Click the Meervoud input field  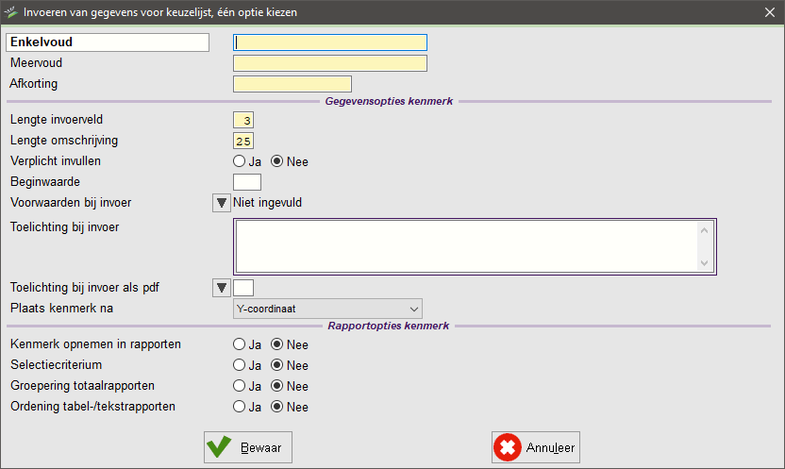pyautogui.click(x=330, y=63)
